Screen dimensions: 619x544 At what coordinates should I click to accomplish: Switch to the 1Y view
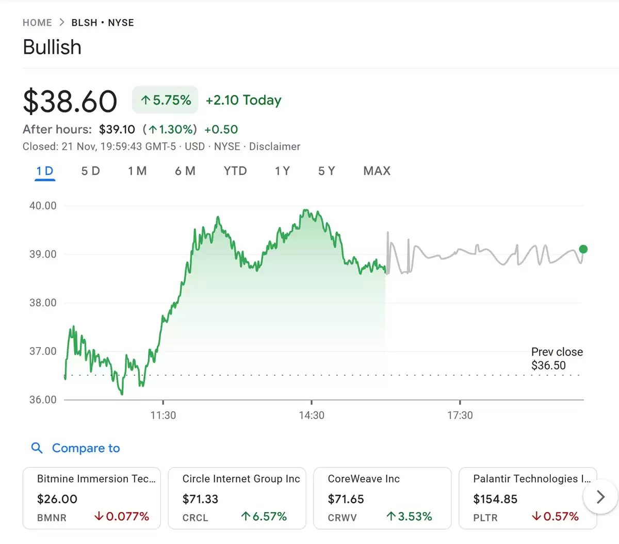click(x=282, y=171)
